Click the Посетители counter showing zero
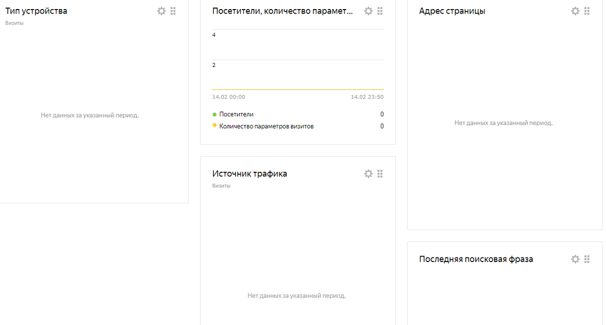Image resolution: width=606 pixels, height=325 pixels. point(382,114)
